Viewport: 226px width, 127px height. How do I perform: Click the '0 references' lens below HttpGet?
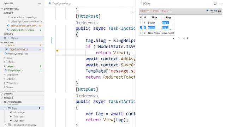point(87,96)
